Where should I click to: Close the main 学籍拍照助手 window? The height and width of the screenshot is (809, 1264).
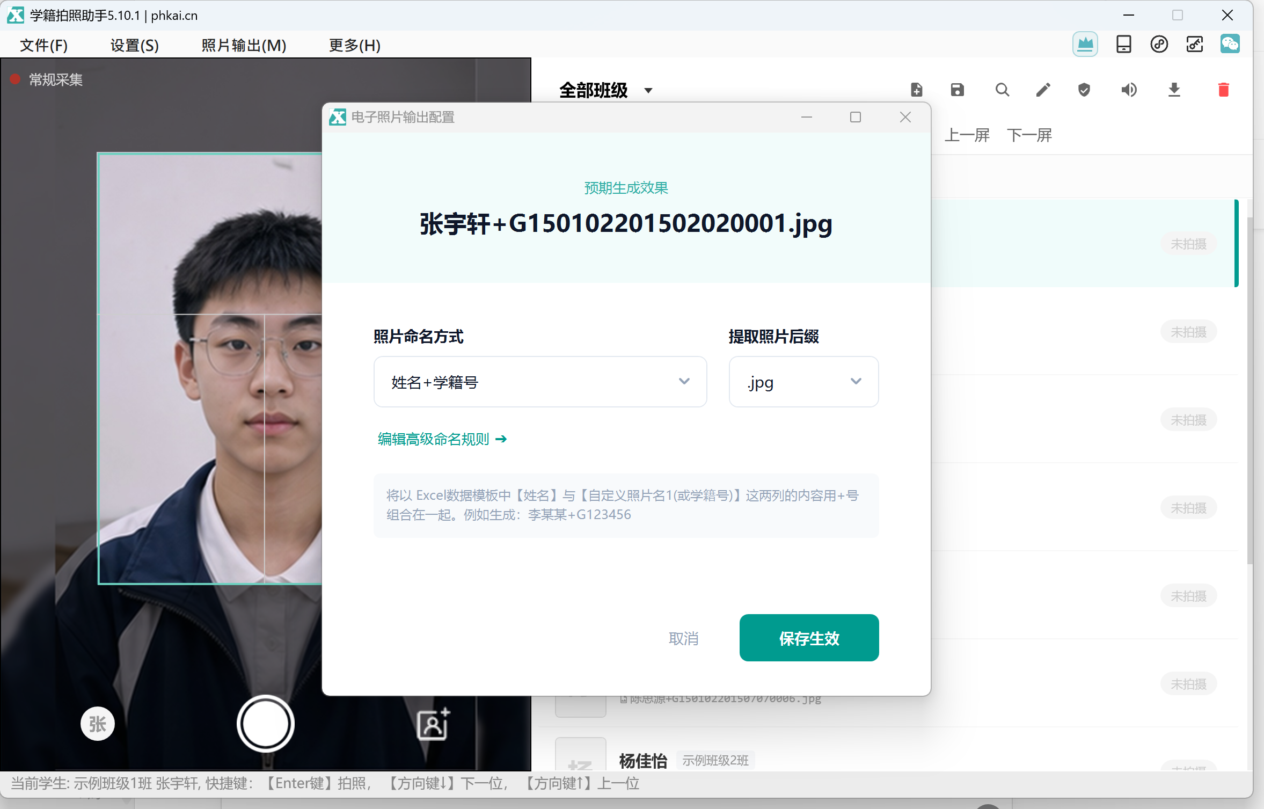(x=1227, y=15)
